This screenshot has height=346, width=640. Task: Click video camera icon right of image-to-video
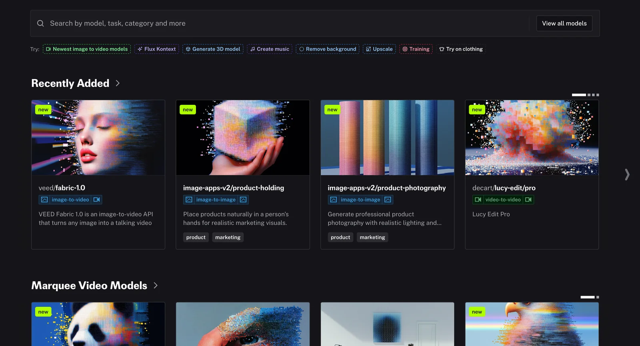coord(96,200)
